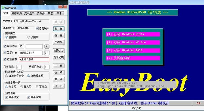
Task: Click the 选项 button
Action: tap(59, 72)
